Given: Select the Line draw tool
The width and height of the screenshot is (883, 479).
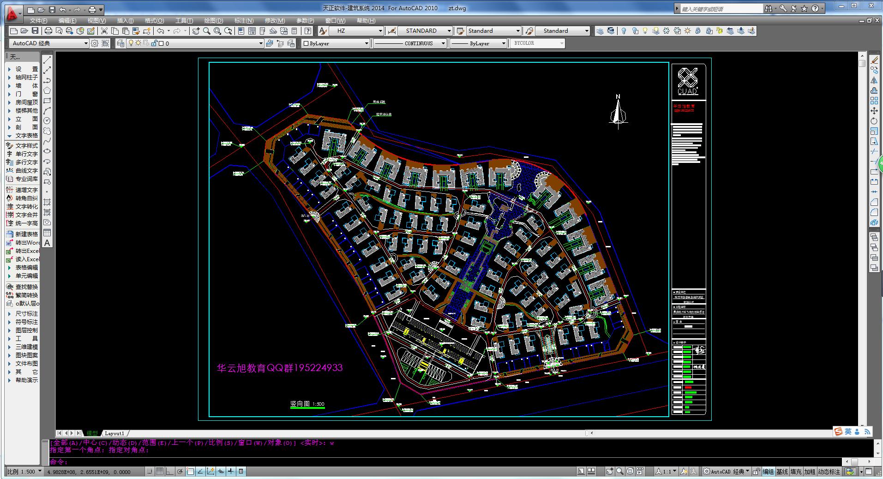Looking at the screenshot, I should [x=47, y=60].
